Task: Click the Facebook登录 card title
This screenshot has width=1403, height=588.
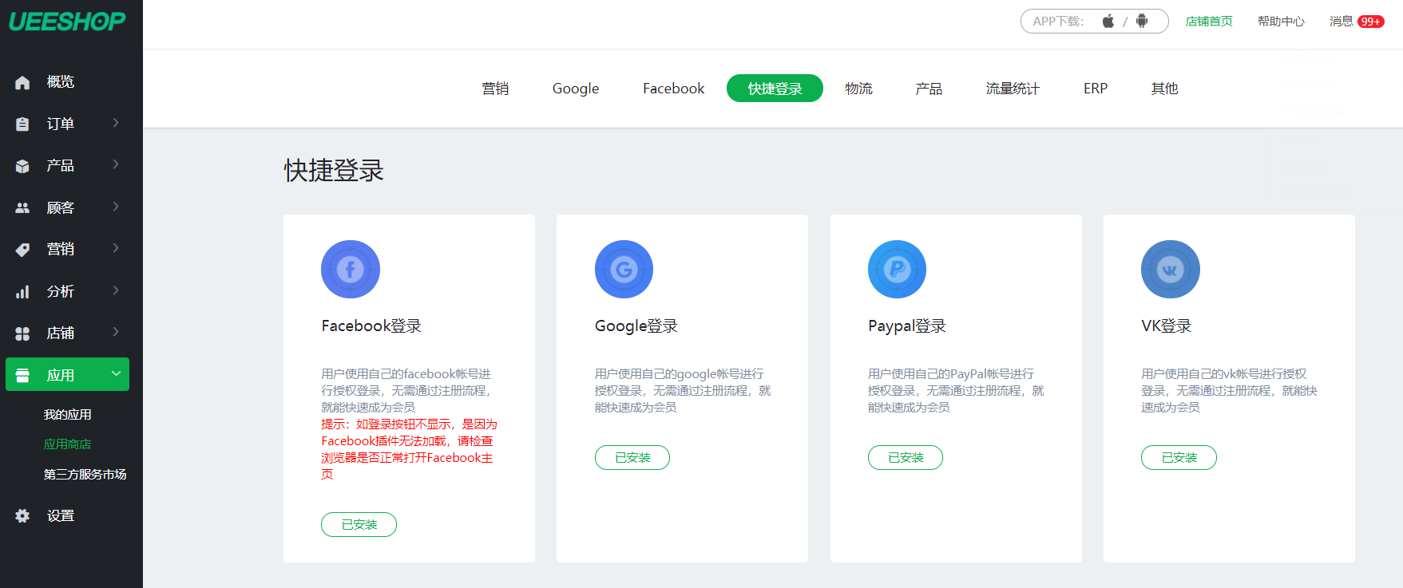Action: click(371, 326)
